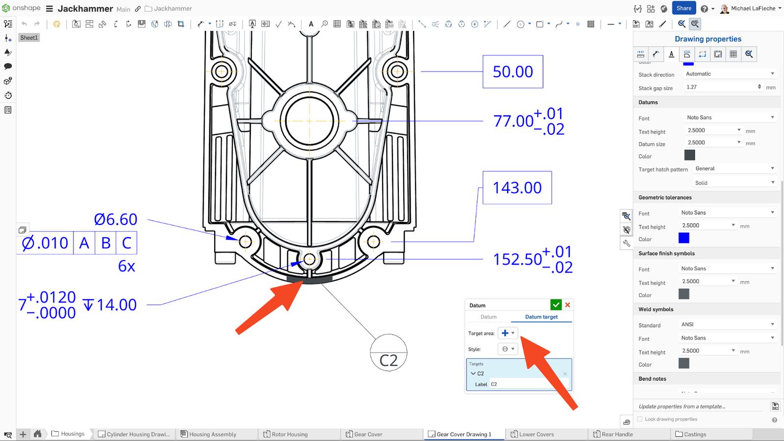The image size is (784, 441).
Task: Switch to the Datum tab
Action: coord(488,317)
